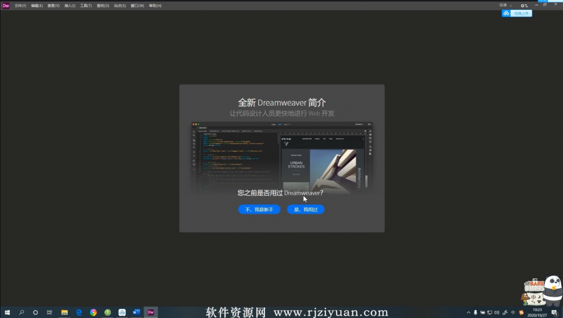This screenshot has width=563, height=318.
Task: Click the orange Sogou S tray icon
Action: (x=521, y=312)
